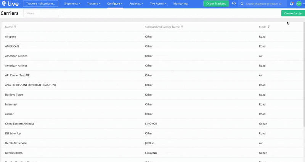Viewport: 305px width, 162px height.
Task: Click the Carriers page title
Action: point(10,13)
